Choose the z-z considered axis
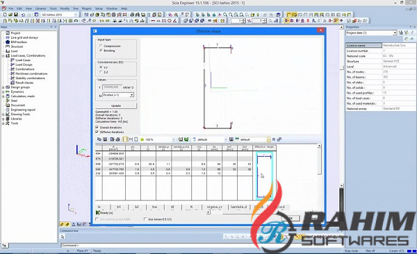This screenshot has height=254, width=417. click(101, 72)
